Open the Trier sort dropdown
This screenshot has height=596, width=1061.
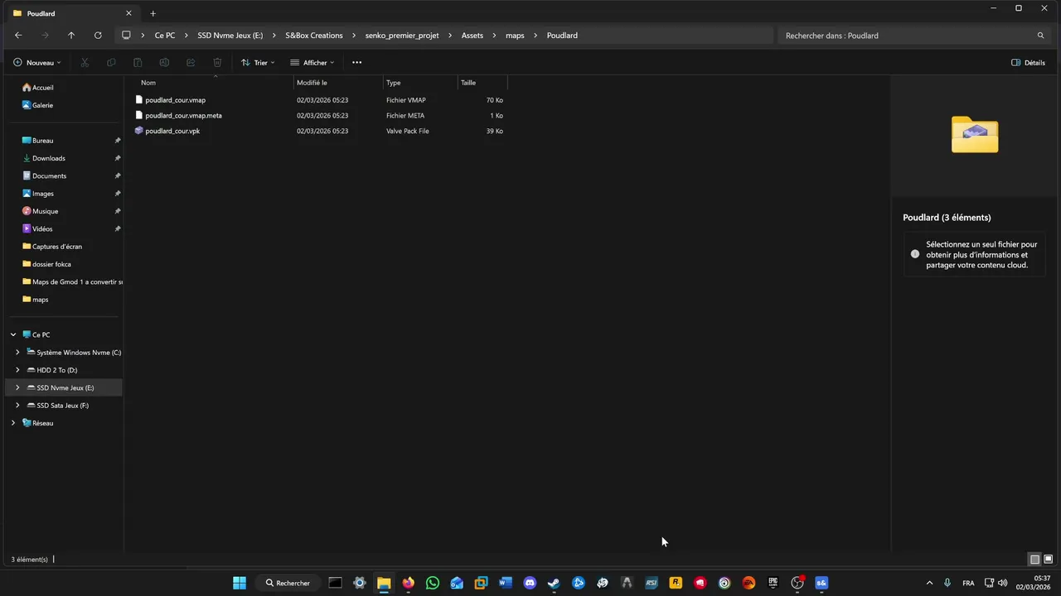pos(258,62)
